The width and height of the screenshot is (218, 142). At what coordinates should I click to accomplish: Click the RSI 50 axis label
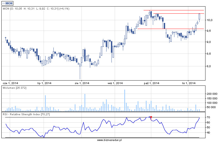click(208, 128)
